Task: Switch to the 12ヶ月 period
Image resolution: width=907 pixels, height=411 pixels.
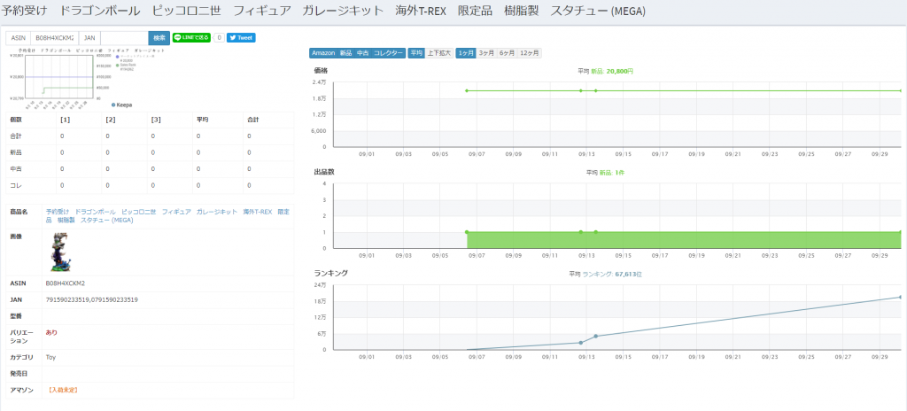Action: [530, 53]
